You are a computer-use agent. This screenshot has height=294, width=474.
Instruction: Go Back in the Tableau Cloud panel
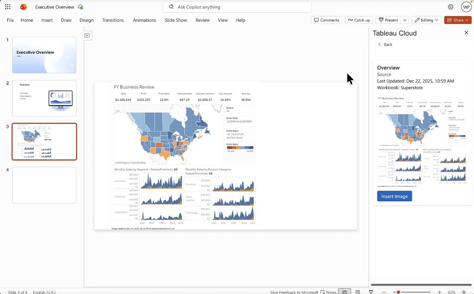(385, 44)
